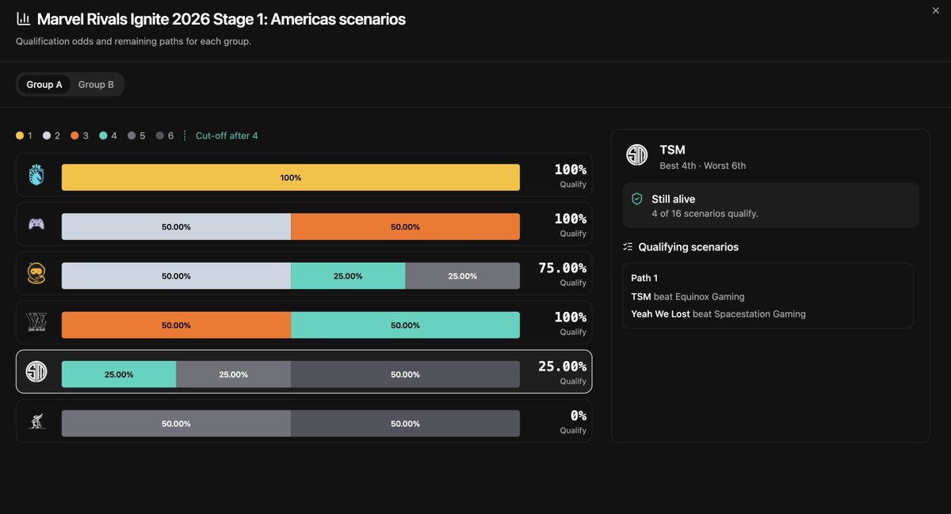951x514 pixels.
Task: Click the Spacestation yellow helmet team logo
Action: point(36,273)
